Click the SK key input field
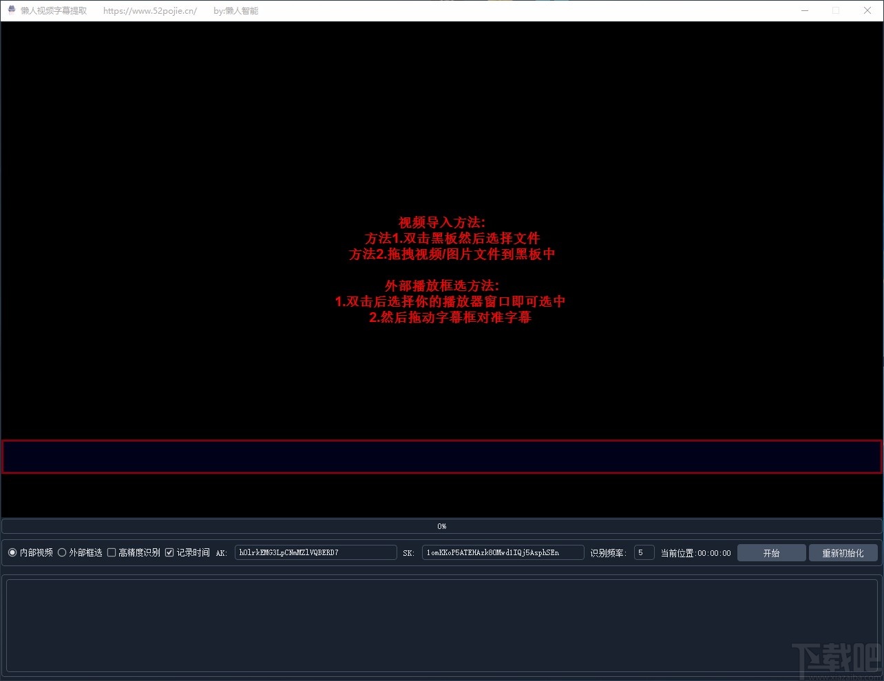This screenshot has height=681, width=884. 503,552
